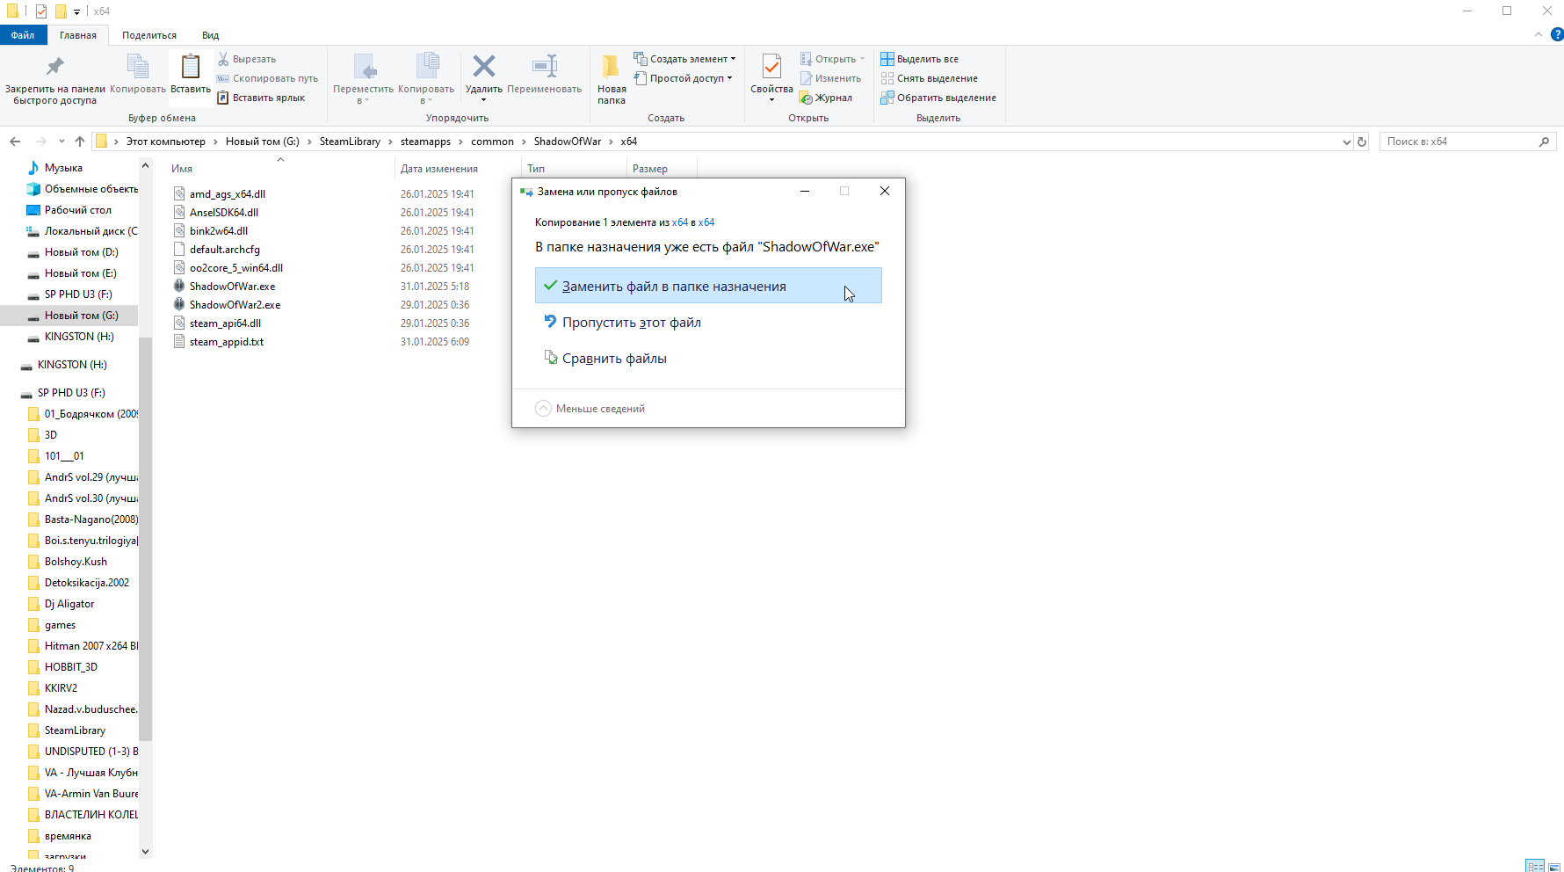Open Customize Quick Access Toolbar dropdown
The width and height of the screenshot is (1564, 872).
(x=76, y=11)
